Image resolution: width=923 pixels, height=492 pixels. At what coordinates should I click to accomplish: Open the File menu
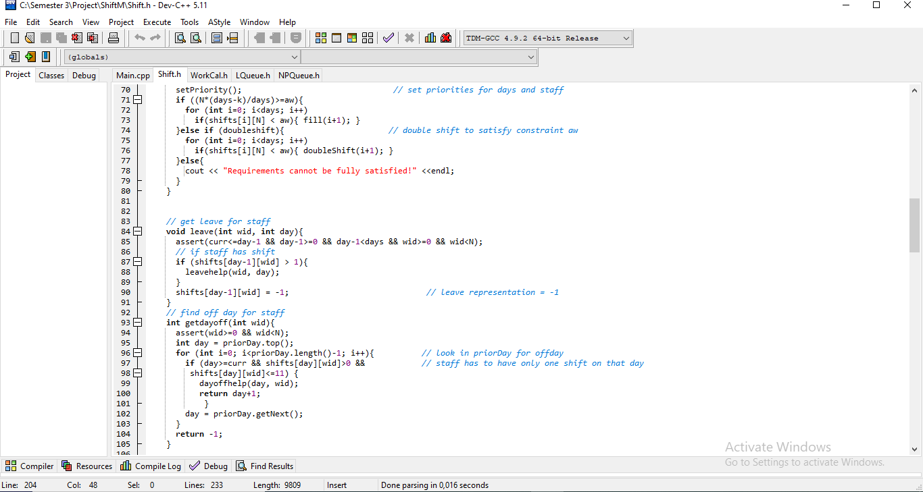[x=11, y=22]
